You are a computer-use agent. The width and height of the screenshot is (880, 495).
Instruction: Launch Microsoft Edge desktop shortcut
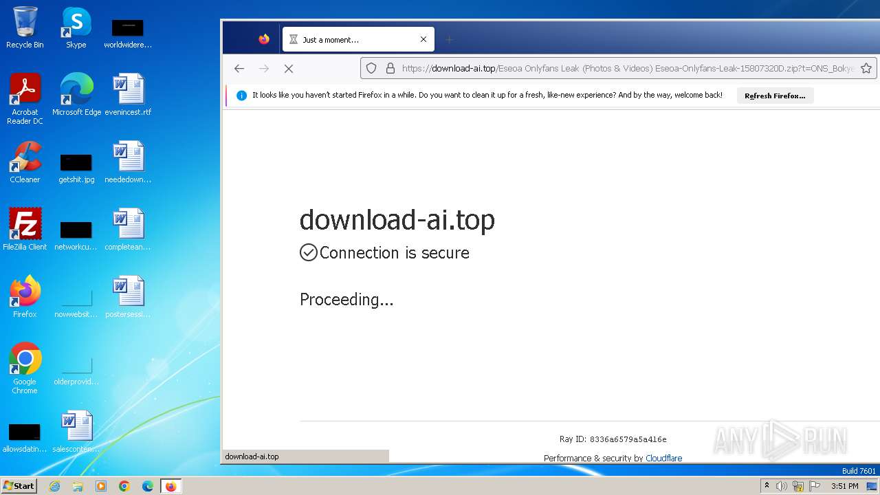click(x=76, y=94)
